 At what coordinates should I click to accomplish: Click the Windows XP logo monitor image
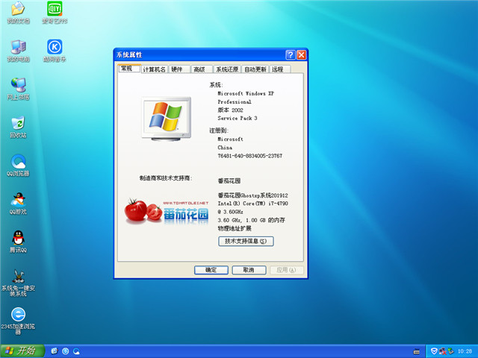tap(167, 119)
